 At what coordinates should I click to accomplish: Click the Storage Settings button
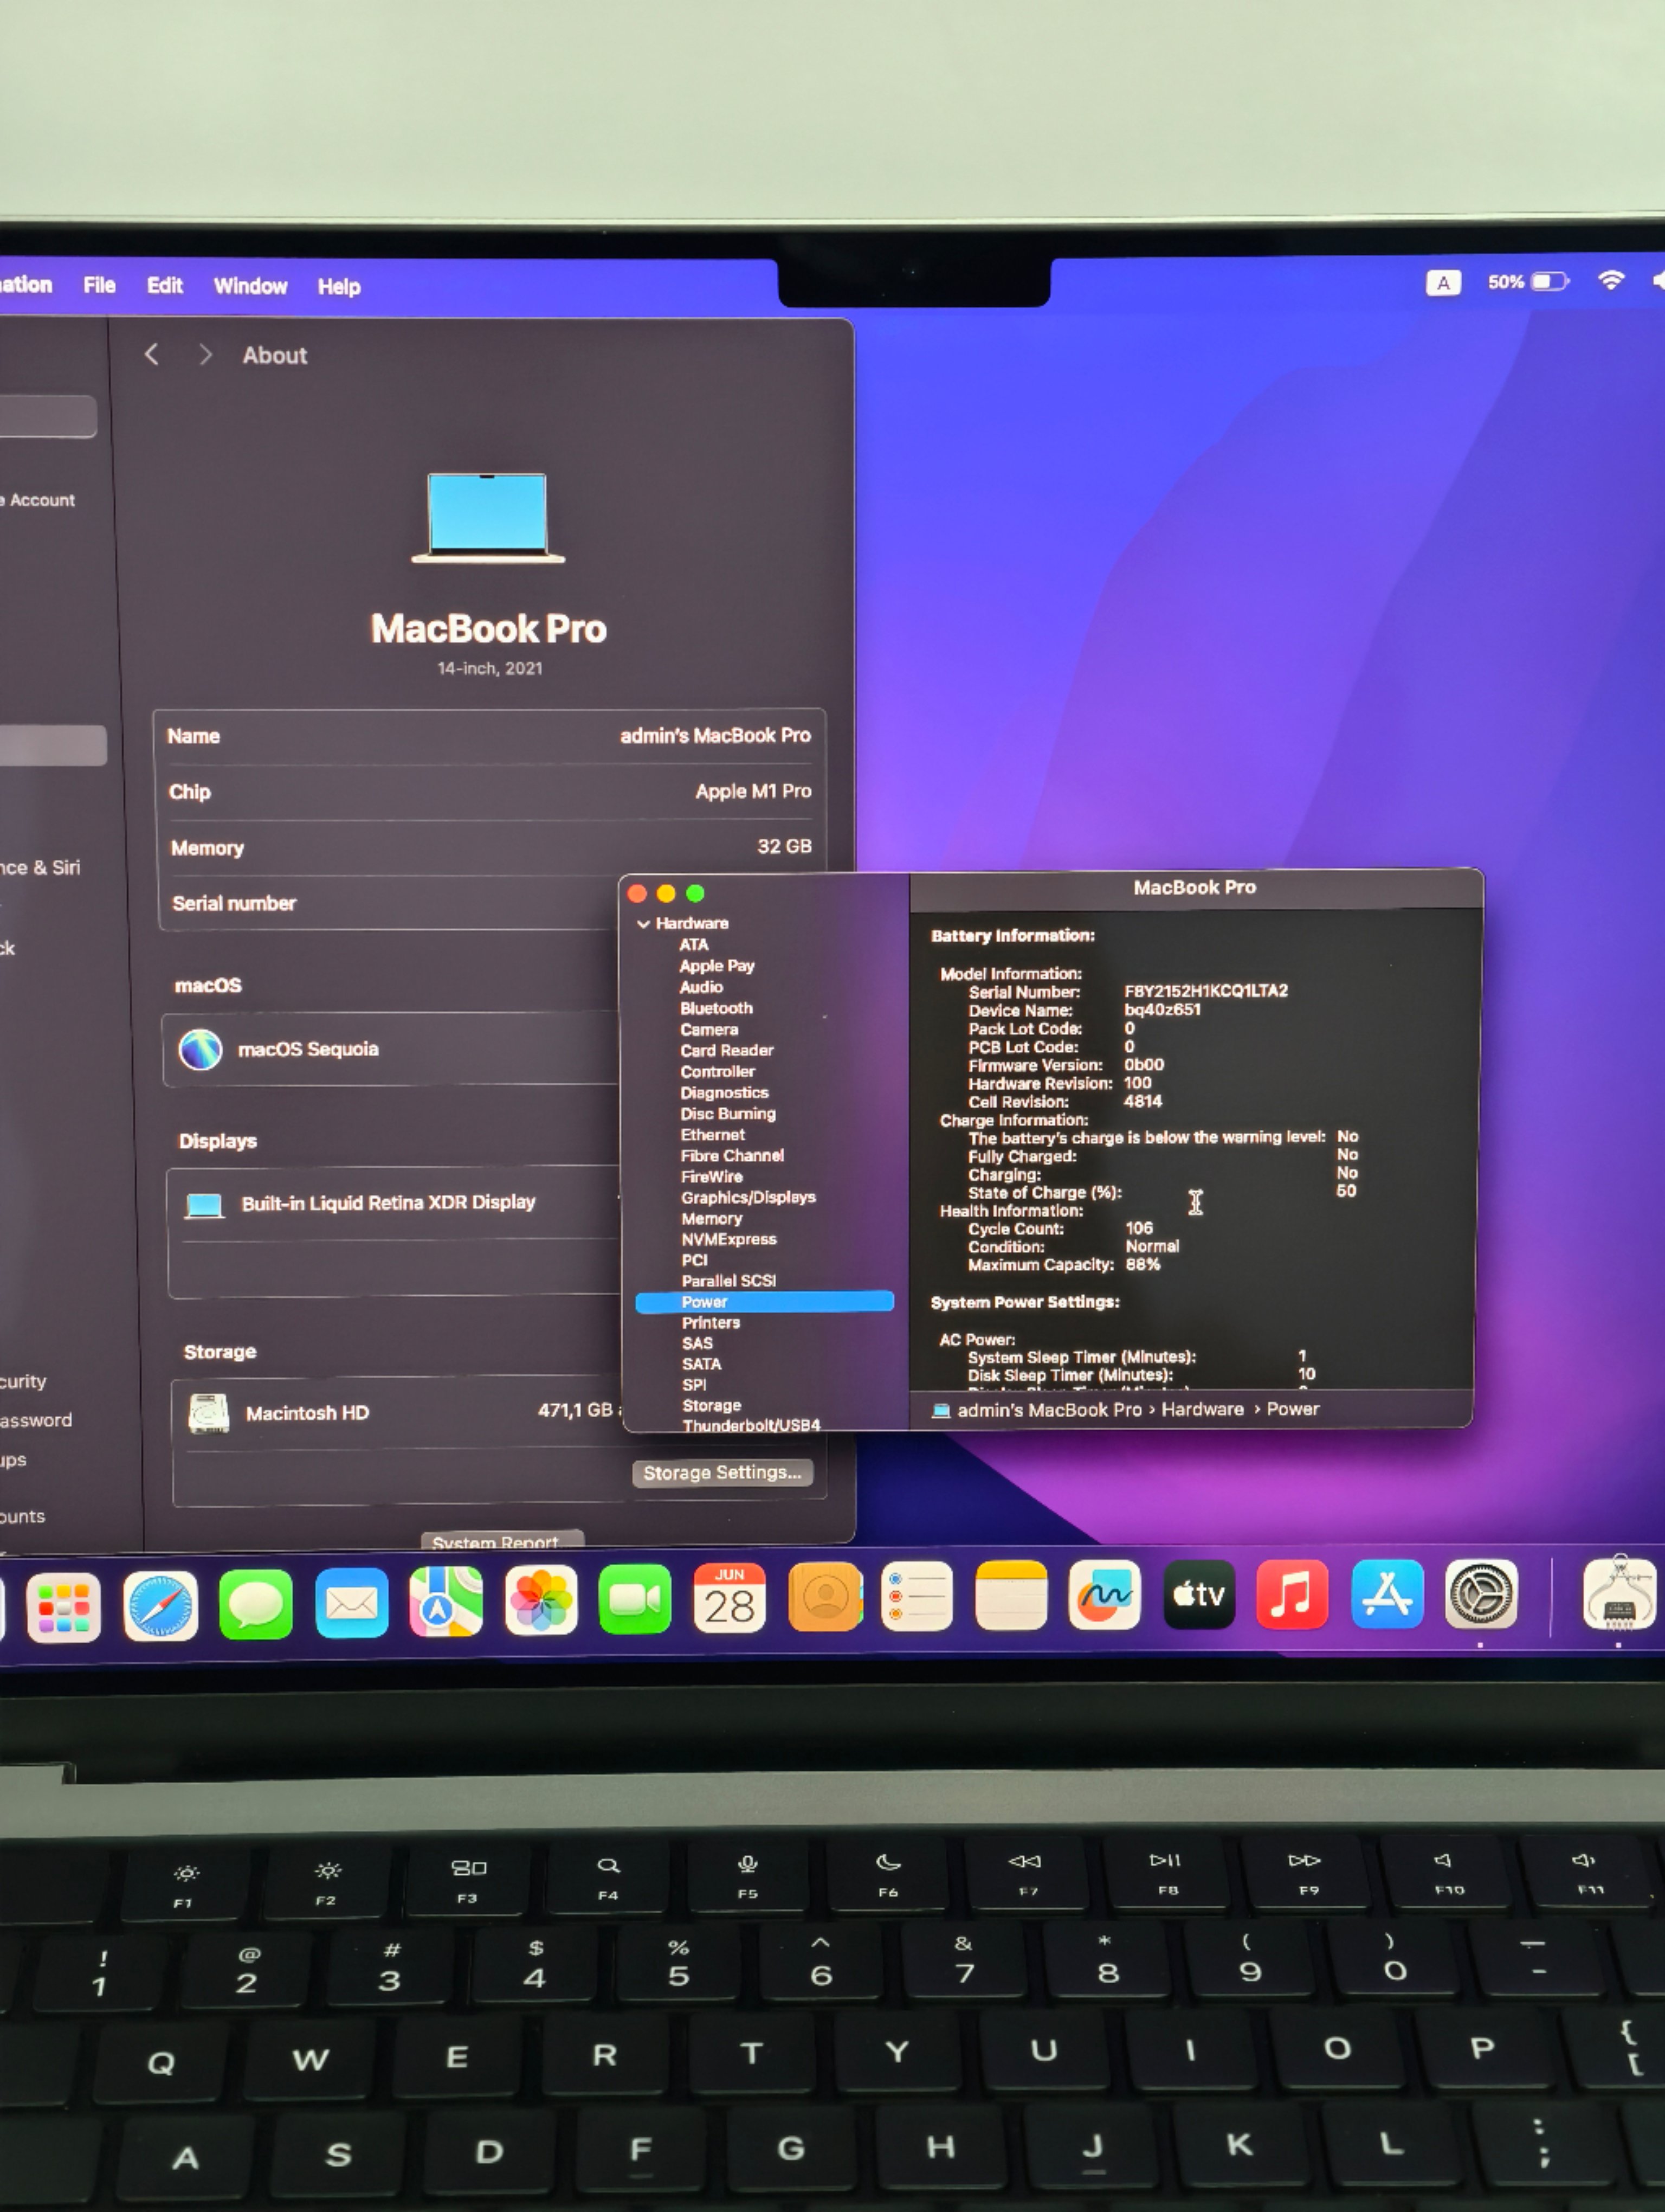(x=722, y=1473)
